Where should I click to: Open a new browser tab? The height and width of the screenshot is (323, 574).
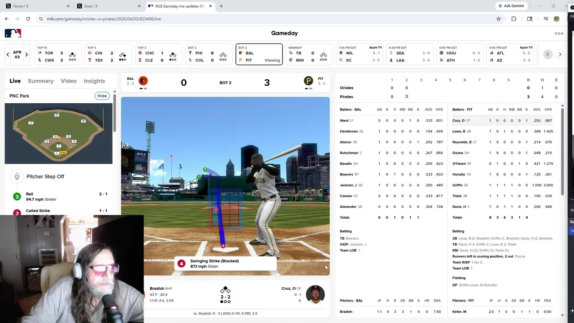(x=221, y=6)
